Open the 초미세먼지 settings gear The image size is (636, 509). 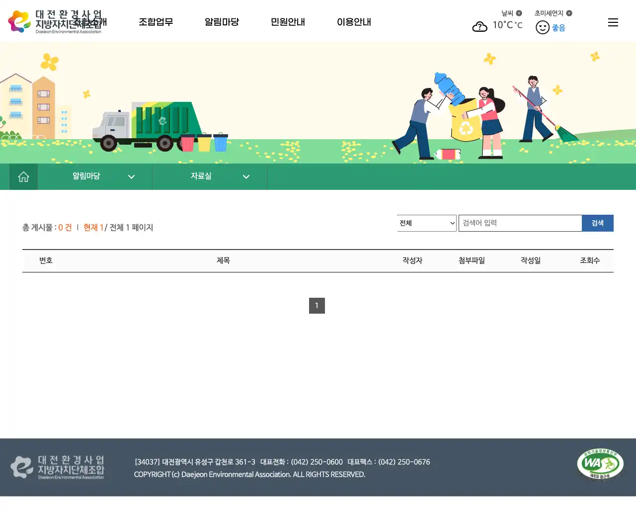(x=569, y=13)
